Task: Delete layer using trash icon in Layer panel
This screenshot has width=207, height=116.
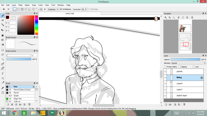Action: click(x=184, y=104)
